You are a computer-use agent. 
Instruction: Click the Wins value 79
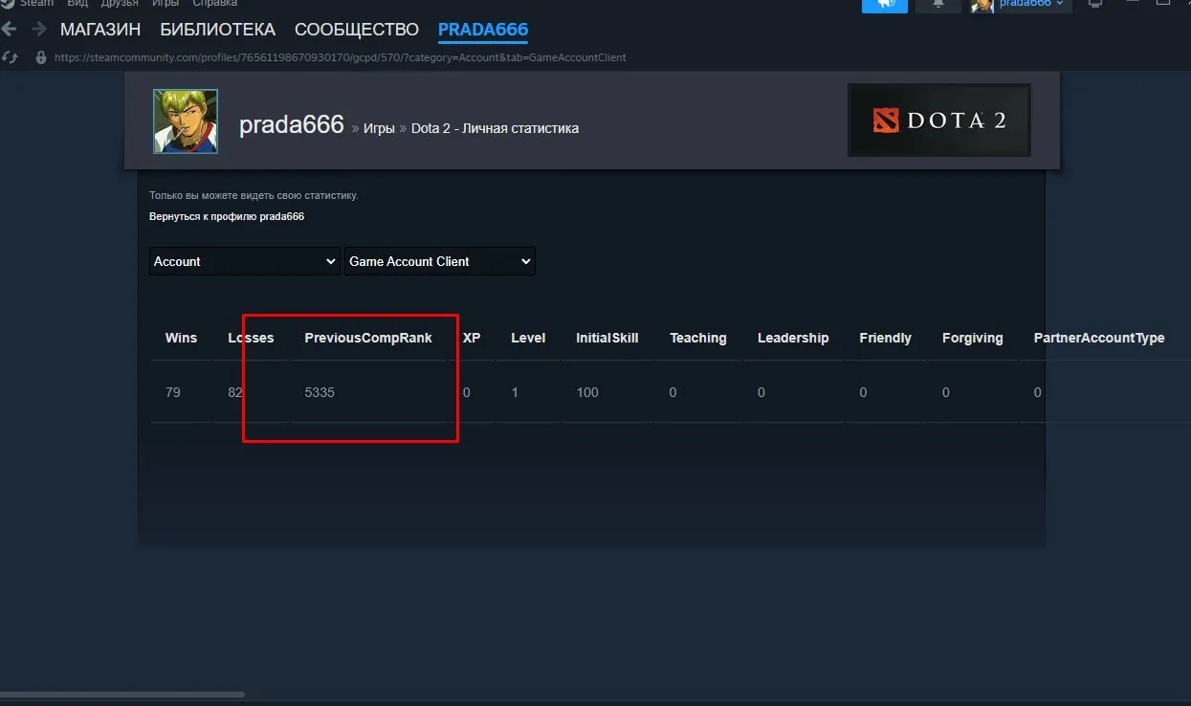click(173, 392)
